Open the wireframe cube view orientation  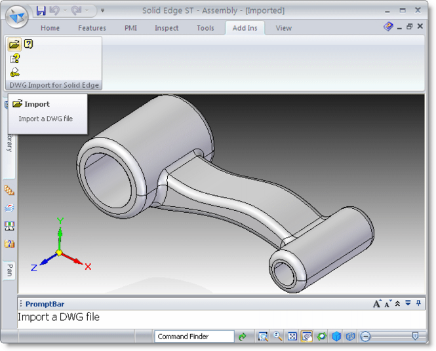[351, 337]
